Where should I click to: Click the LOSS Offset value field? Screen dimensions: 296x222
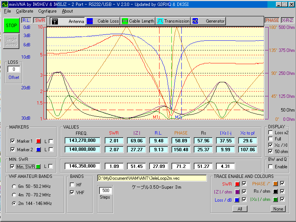pyautogui.click(x=14, y=69)
